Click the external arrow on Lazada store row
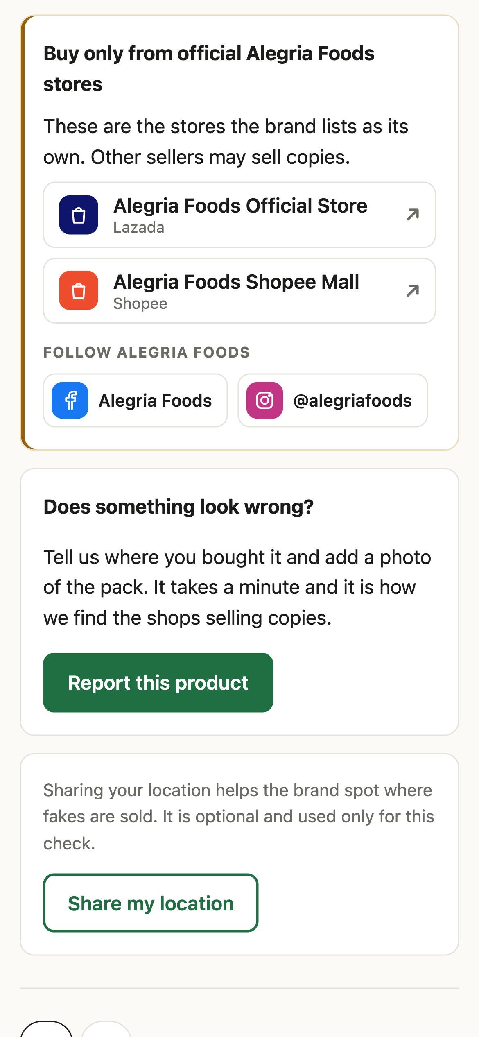 413,214
